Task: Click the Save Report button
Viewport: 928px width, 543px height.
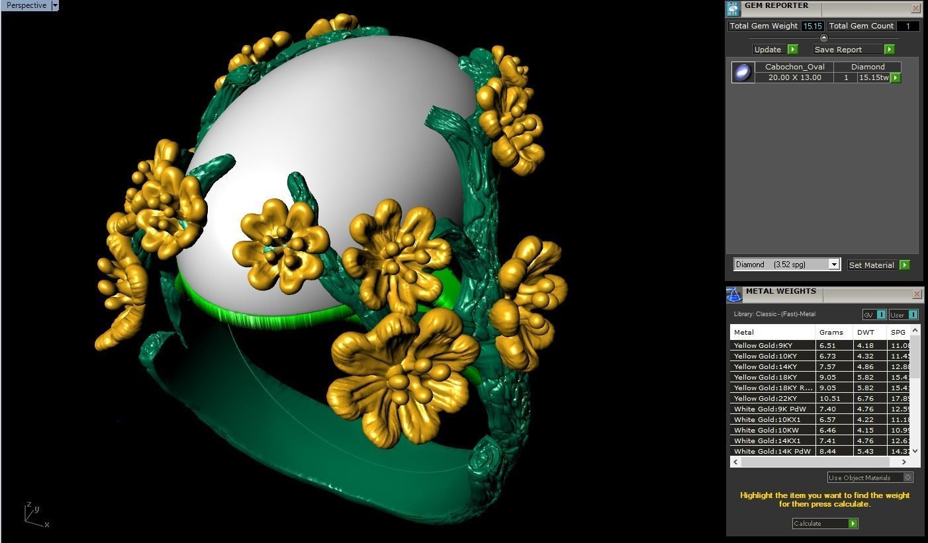Action: tap(838, 50)
